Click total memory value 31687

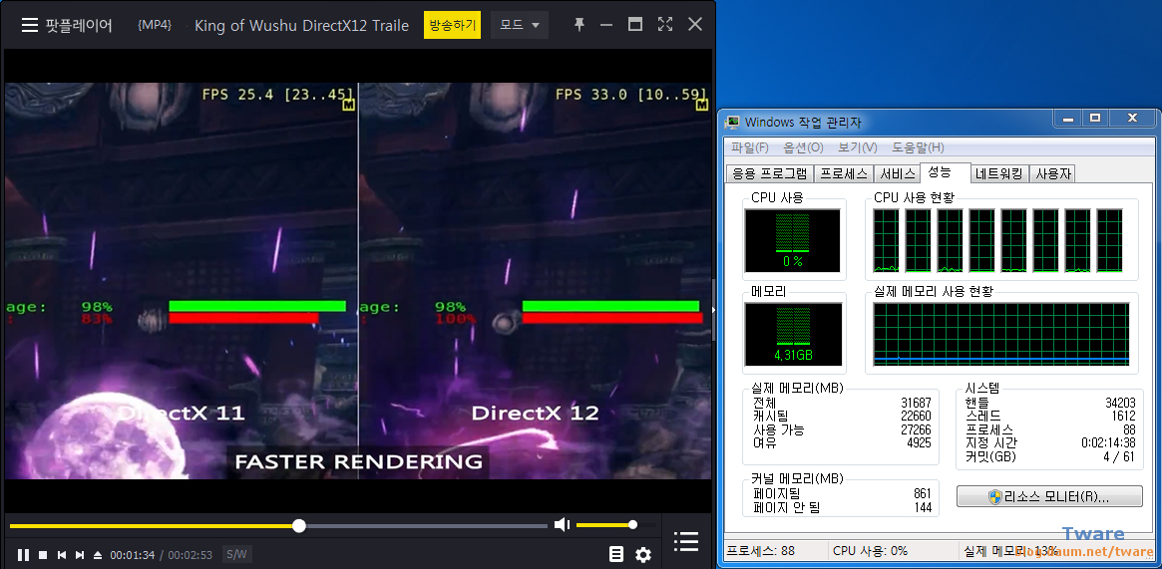coord(916,403)
